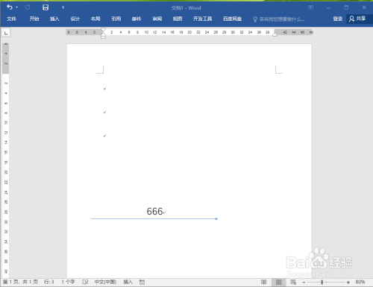
Task: Click the first line indent marker on ruler
Action: click(x=103, y=30)
